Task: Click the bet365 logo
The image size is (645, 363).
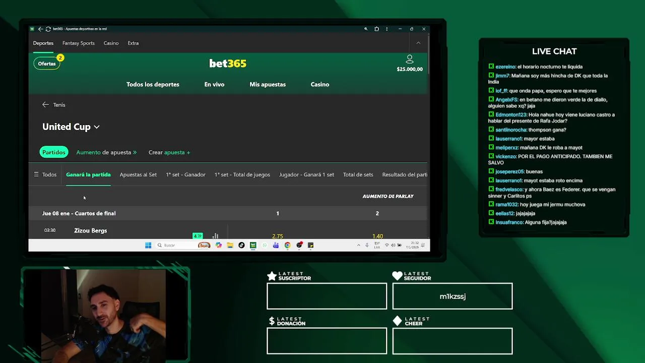Action: [228, 63]
